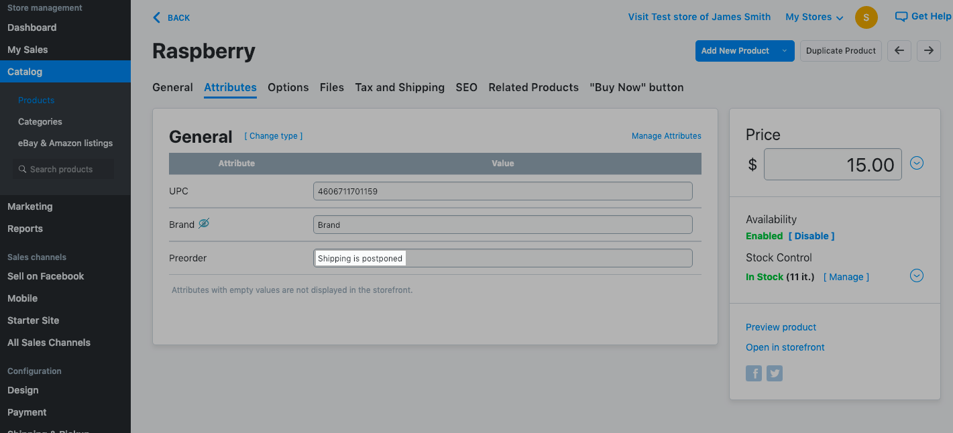Image resolution: width=953 pixels, height=433 pixels.
Task: Click the user avatar icon
Action: click(866, 17)
